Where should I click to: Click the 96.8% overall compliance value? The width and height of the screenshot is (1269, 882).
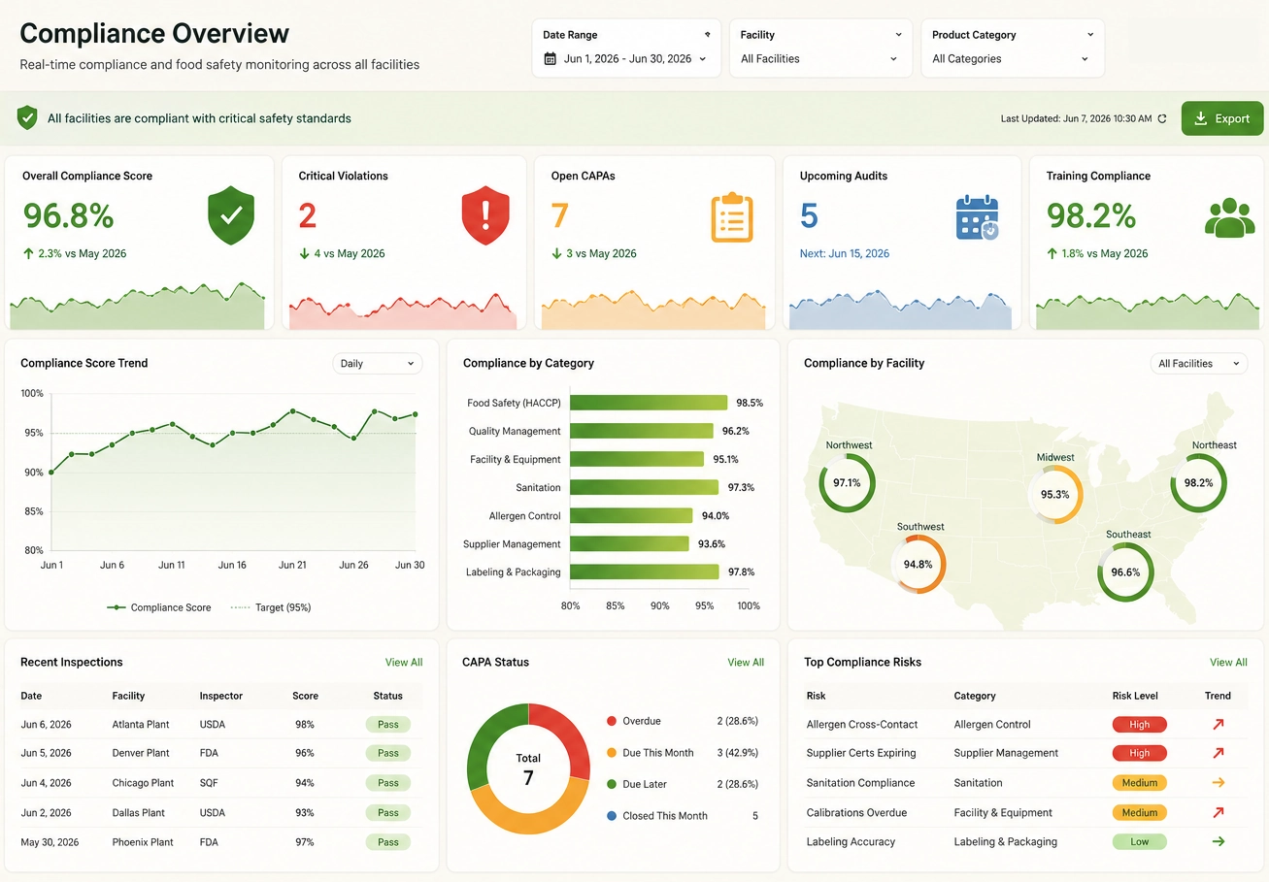[68, 214]
